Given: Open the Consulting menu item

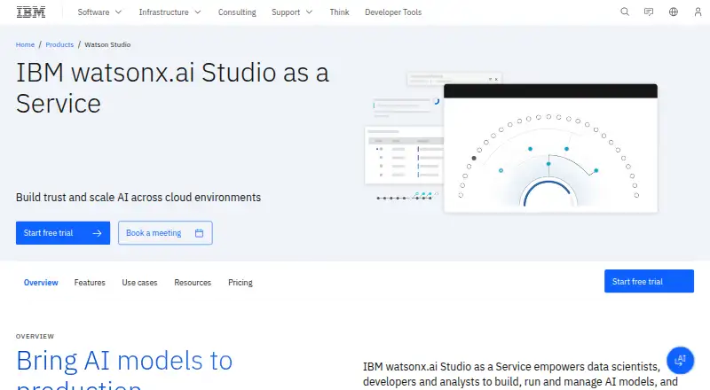Looking at the screenshot, I should point(237,12).
